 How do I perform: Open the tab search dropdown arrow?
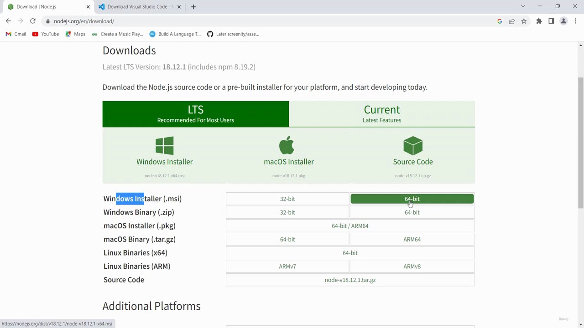pyautogui.click(x=523, y=6)
